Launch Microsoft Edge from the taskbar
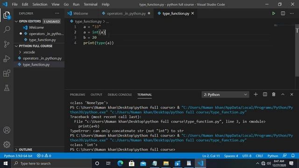Image resolution: width=299 pixels, height=168 pixels. point(120,163)
